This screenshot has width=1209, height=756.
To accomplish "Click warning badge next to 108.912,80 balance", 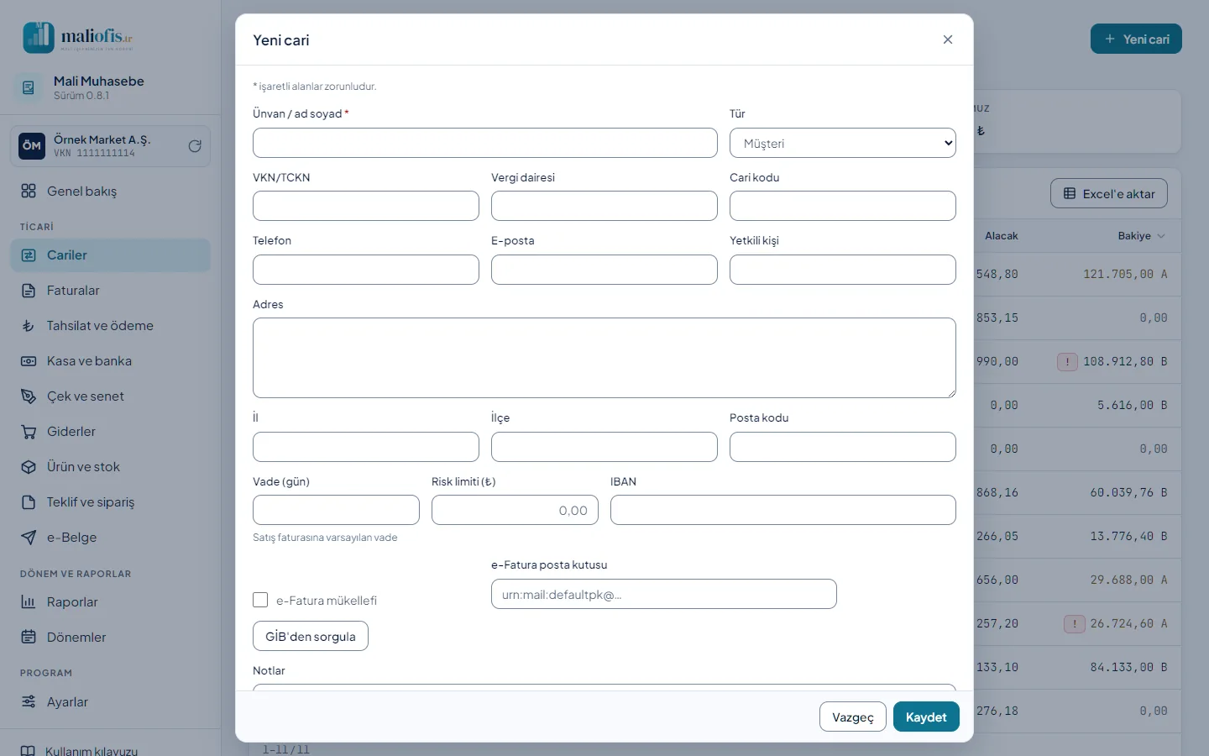I will (x=1067, y=362).
